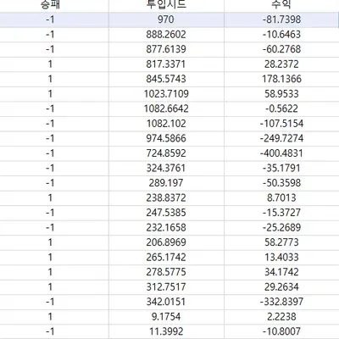Select the -332.8397 loss cell
Screen dimensions: 339x339
281,302
